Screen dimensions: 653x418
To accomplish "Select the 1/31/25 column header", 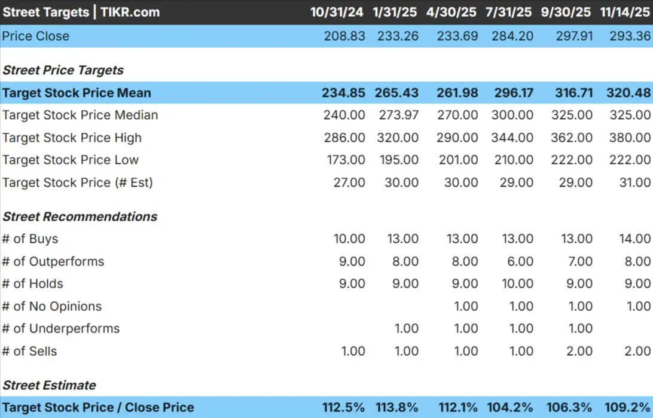I will tap(394, 12).
